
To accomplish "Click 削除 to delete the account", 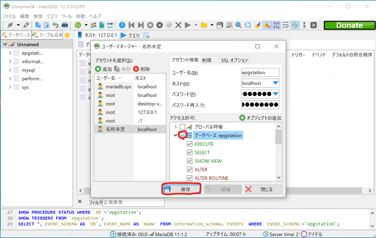I will pyautogui.click(x=142, y=69).
